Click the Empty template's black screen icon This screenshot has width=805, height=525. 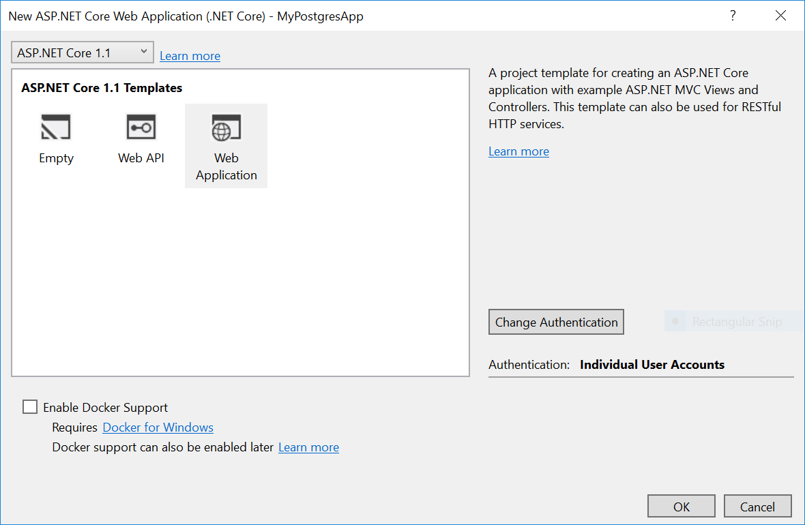56,127
